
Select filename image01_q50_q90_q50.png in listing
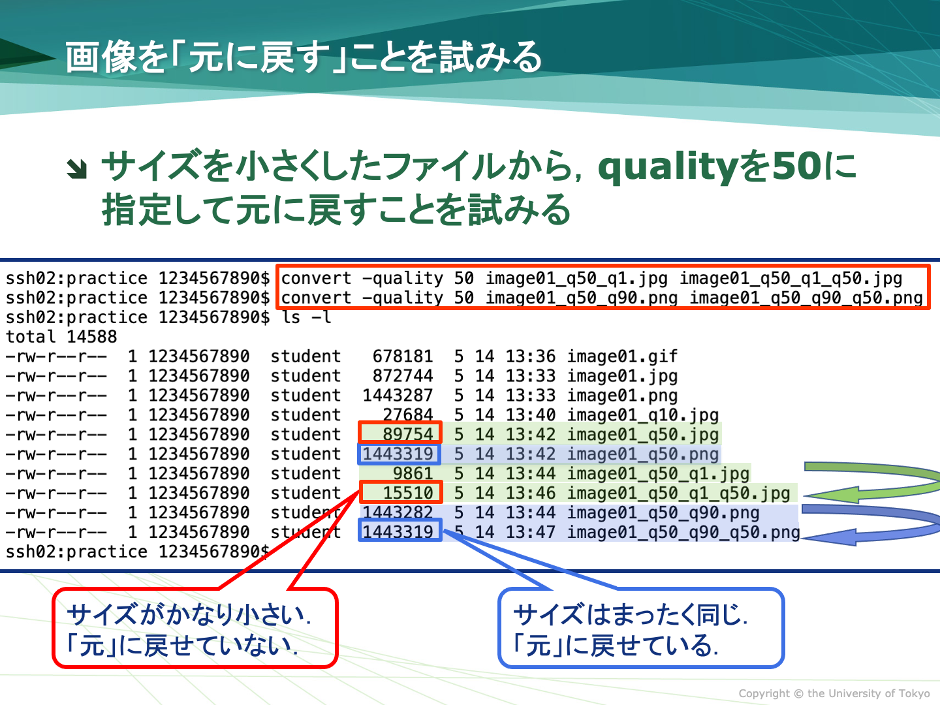(683, 533)
